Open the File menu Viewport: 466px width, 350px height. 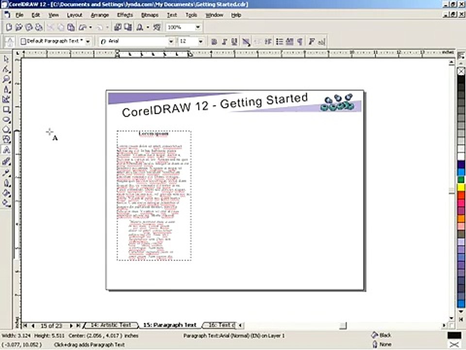coord(19,15)
